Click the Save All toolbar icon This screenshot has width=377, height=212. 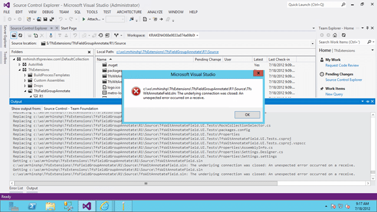click(x=52, y=19)
